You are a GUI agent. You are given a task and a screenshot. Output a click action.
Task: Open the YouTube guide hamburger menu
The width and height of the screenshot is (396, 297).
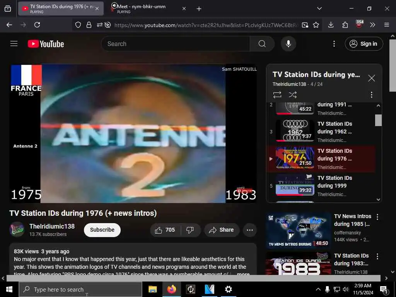click(14, 44)
